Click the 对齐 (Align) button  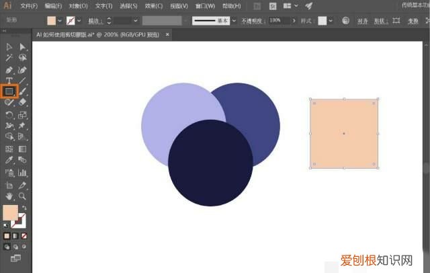tap(362, 21)
